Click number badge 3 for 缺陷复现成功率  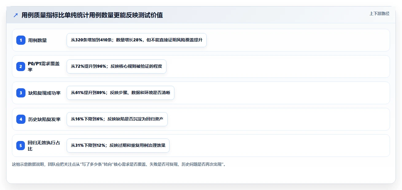(x=21, y=93)
